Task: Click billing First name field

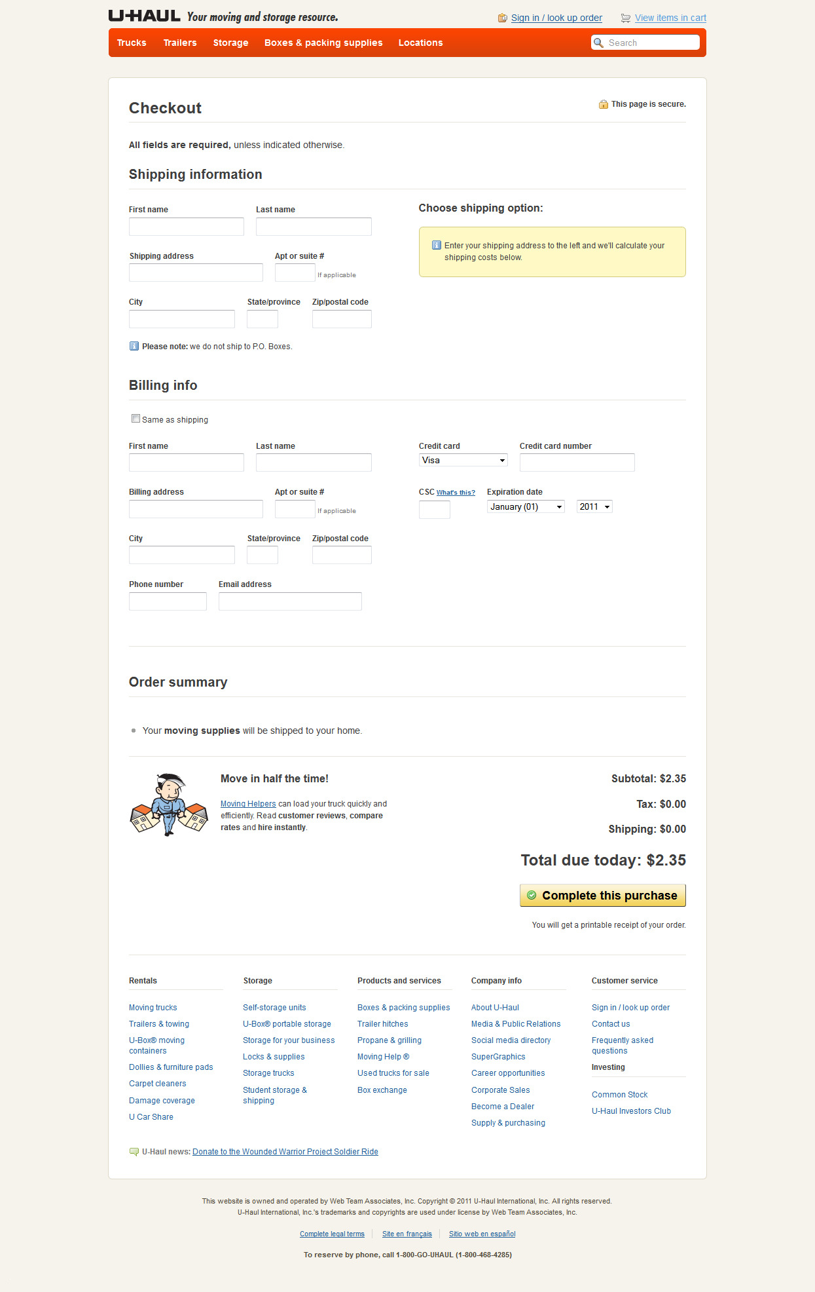Action: (x=187, y=463)
